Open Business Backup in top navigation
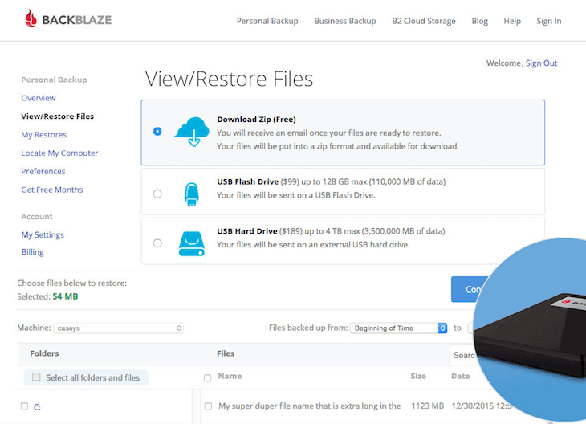 point(345,21)
